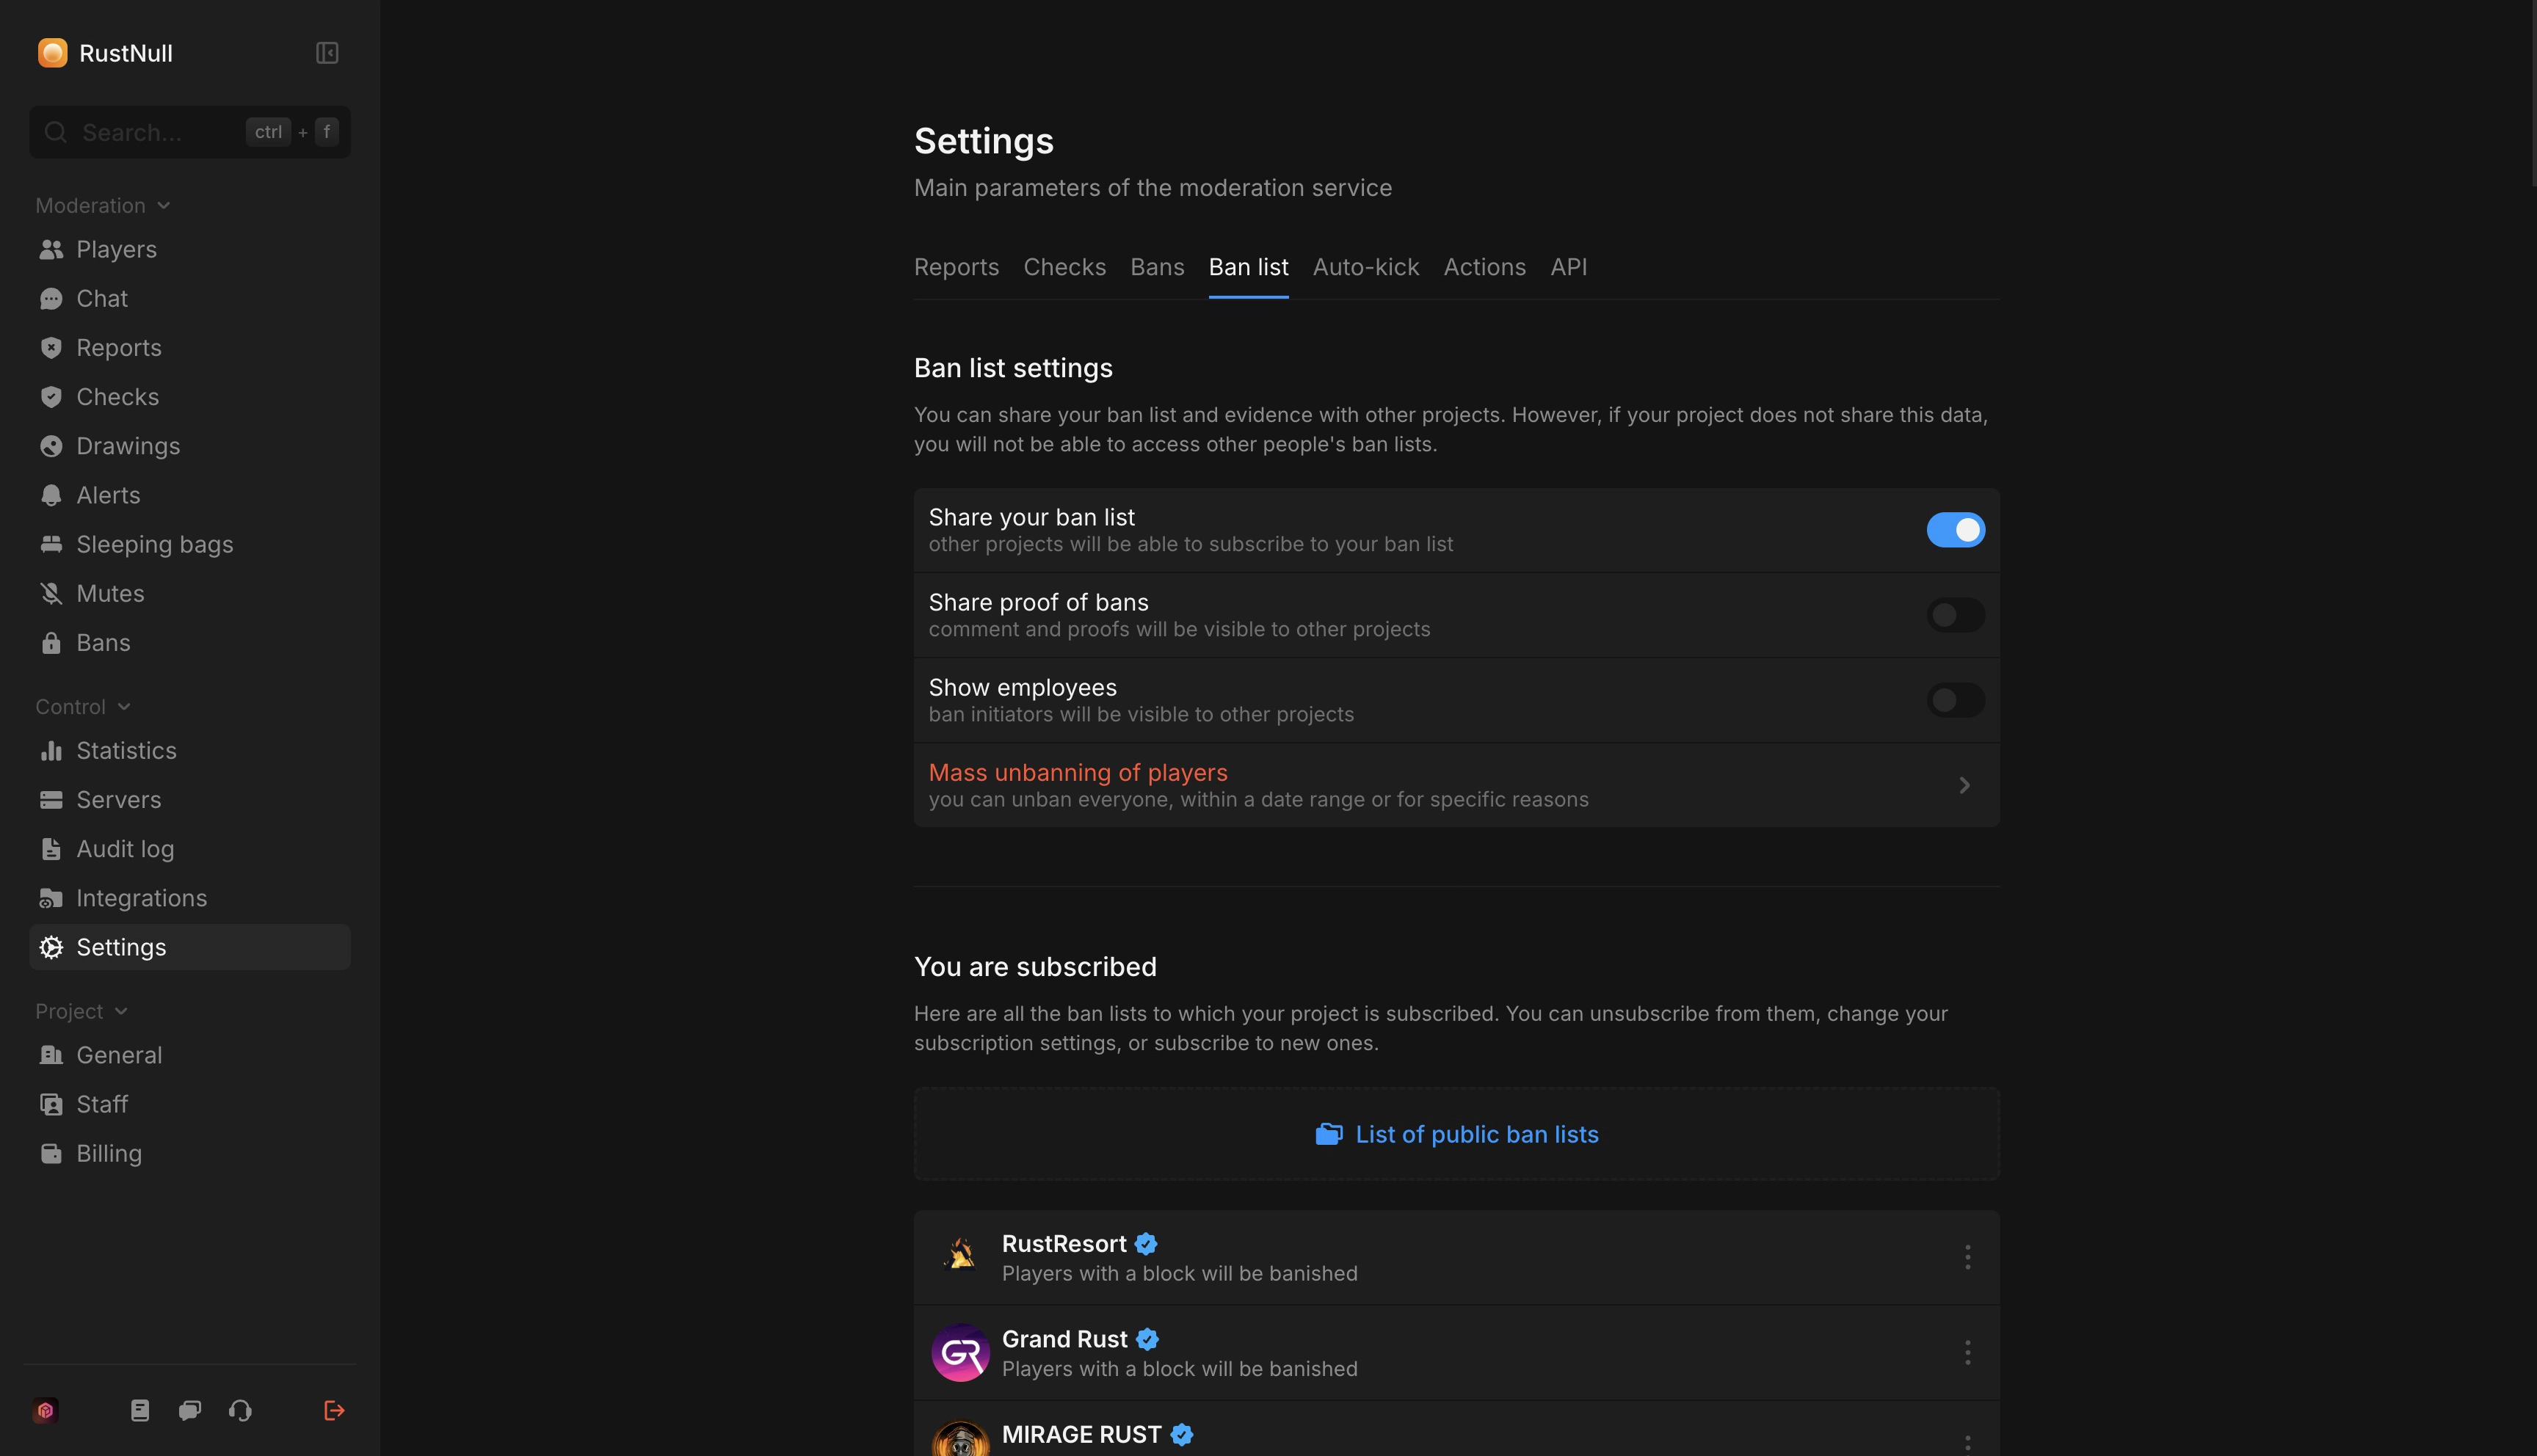Collapse the sidebar using the panel icon
The image size is (2537, 1456).
click(327, 52)
